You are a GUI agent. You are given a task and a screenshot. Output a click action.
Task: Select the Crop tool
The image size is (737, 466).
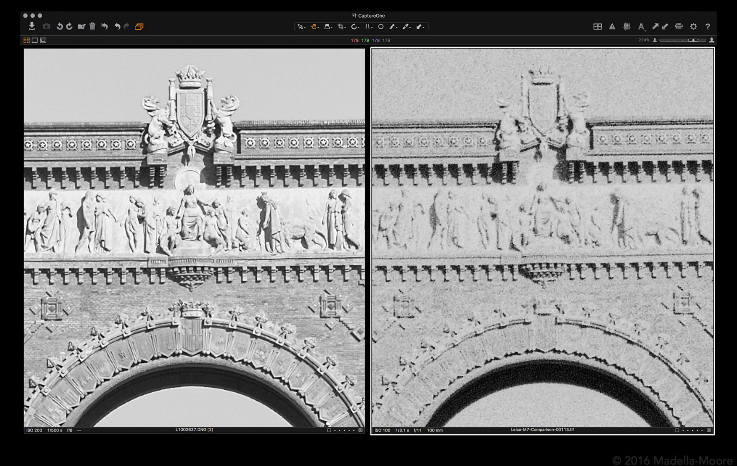point(340,27)
